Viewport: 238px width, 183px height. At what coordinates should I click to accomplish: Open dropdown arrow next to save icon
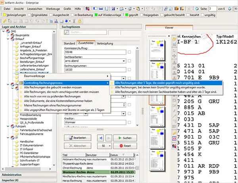point(117,9)
